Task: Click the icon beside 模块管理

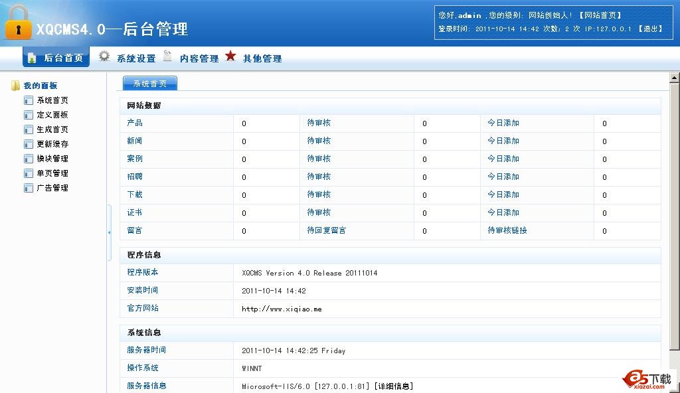Action: pos(29,159)
